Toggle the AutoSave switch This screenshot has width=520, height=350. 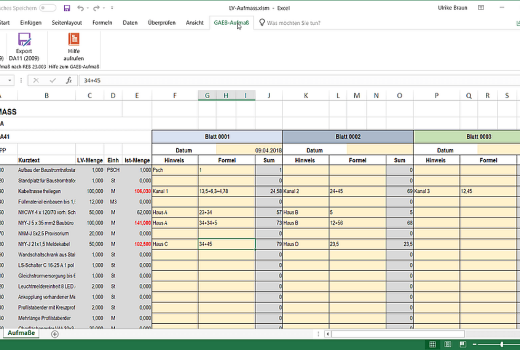tap(47, 8)
